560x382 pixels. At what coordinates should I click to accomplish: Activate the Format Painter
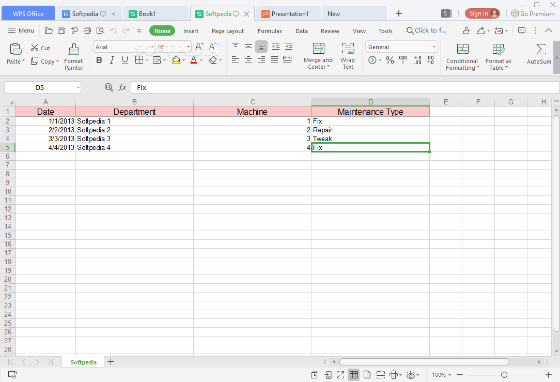pos(73,57)
